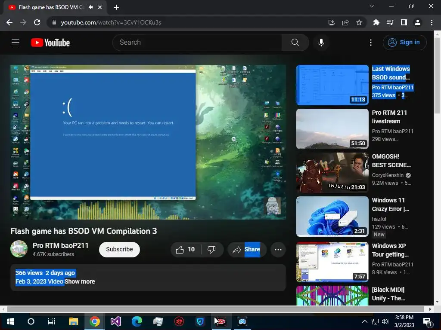Open volume control in system tray

click(x=385, y=321)
